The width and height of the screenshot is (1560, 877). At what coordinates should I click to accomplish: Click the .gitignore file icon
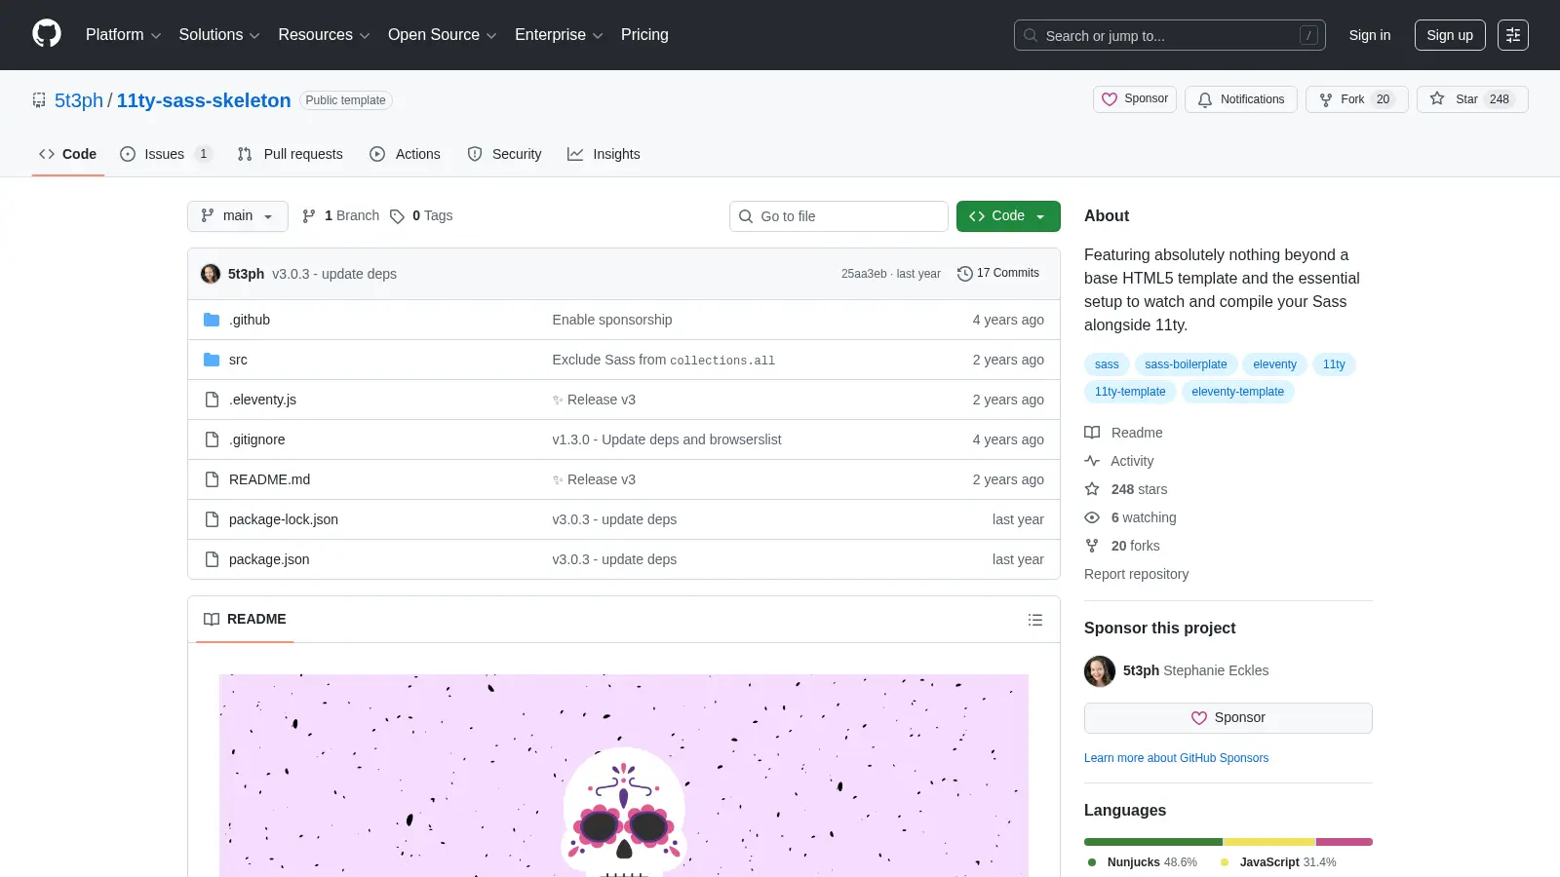pyautogui.click(x=212, y=439)
